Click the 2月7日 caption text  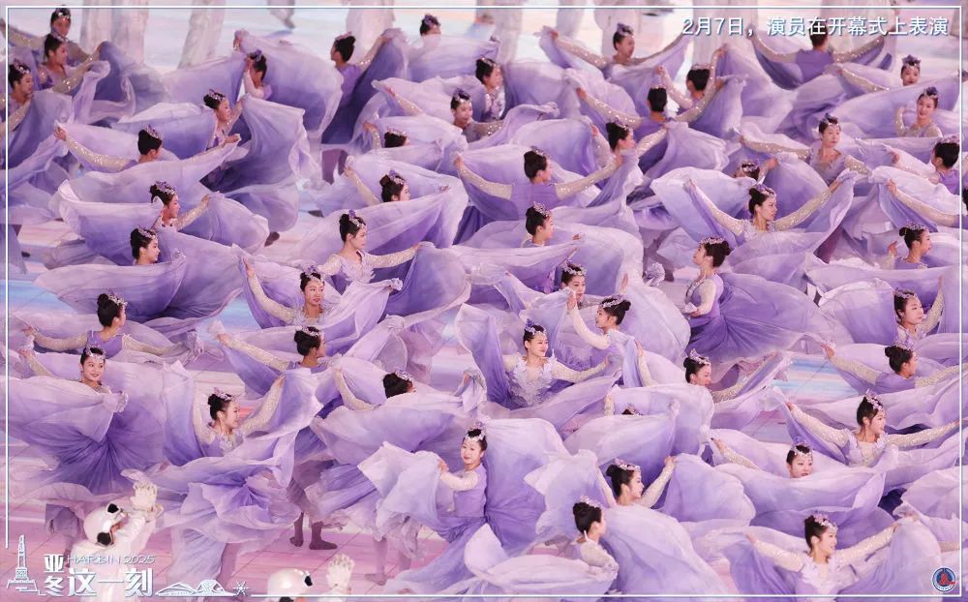click(x=718, y=26)
